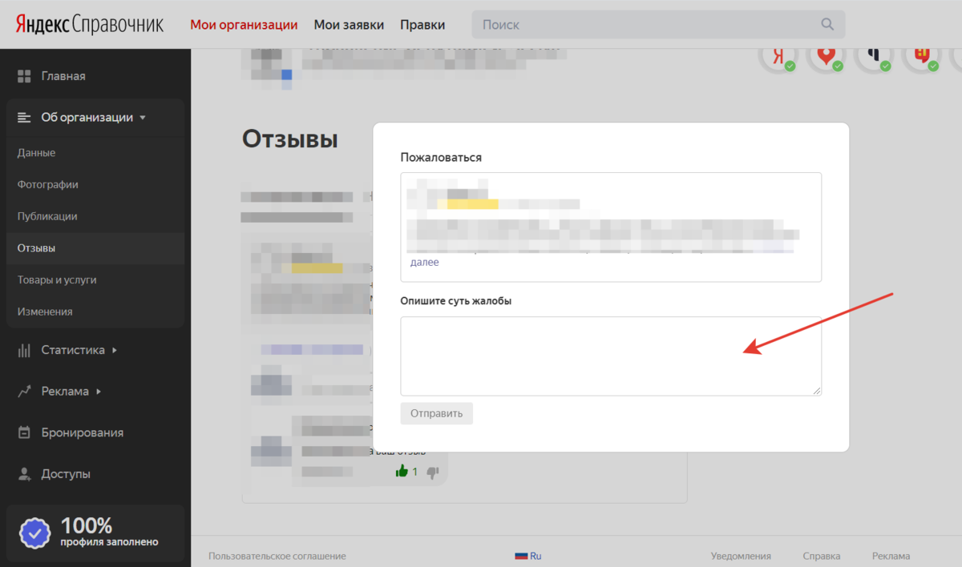Click the Доступы user icon
The height and width of the screenshot is (567, 962).
tap(24, 474)
